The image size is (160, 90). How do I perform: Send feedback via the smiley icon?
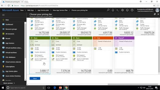coord(127,10)
